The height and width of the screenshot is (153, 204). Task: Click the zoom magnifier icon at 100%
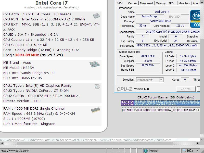click(x=184, y=150)
